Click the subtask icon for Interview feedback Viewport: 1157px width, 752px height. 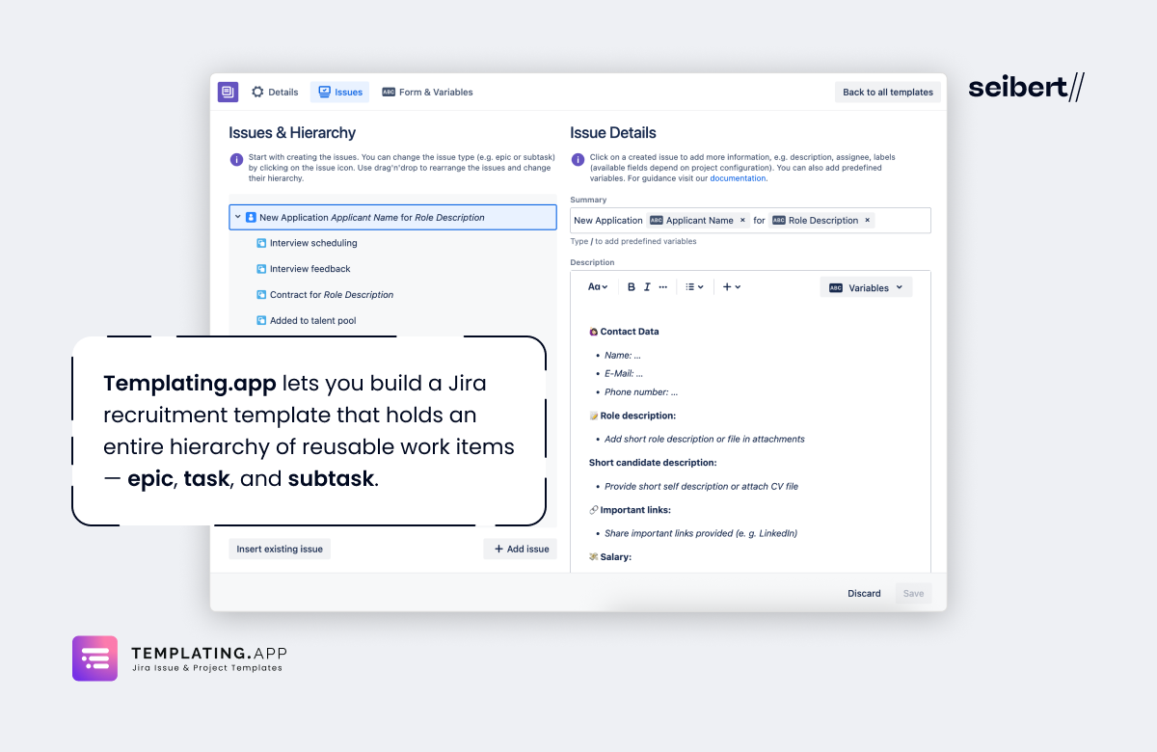tap(261, 269)
